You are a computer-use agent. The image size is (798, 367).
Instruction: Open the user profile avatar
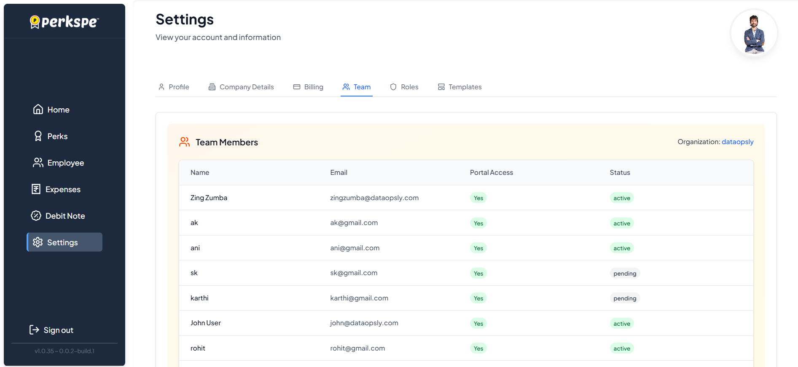(x=754, y=33)
